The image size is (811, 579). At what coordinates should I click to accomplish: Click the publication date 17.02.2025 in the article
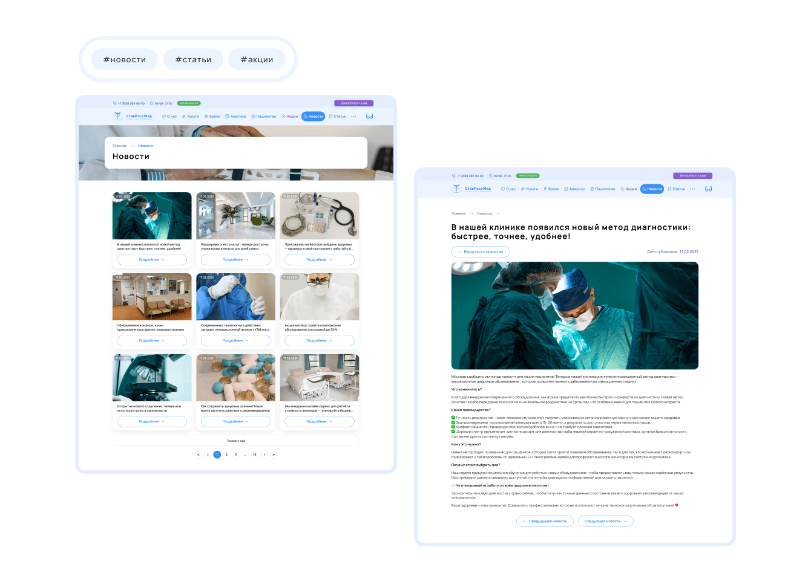pos(689,251)
